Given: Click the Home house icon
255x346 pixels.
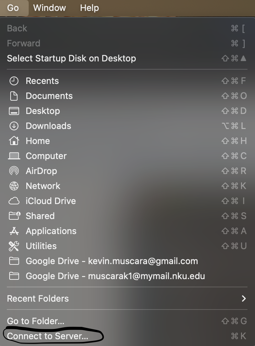Looking at the screenshot, I should pyautogui.click(x=14, y=141).
